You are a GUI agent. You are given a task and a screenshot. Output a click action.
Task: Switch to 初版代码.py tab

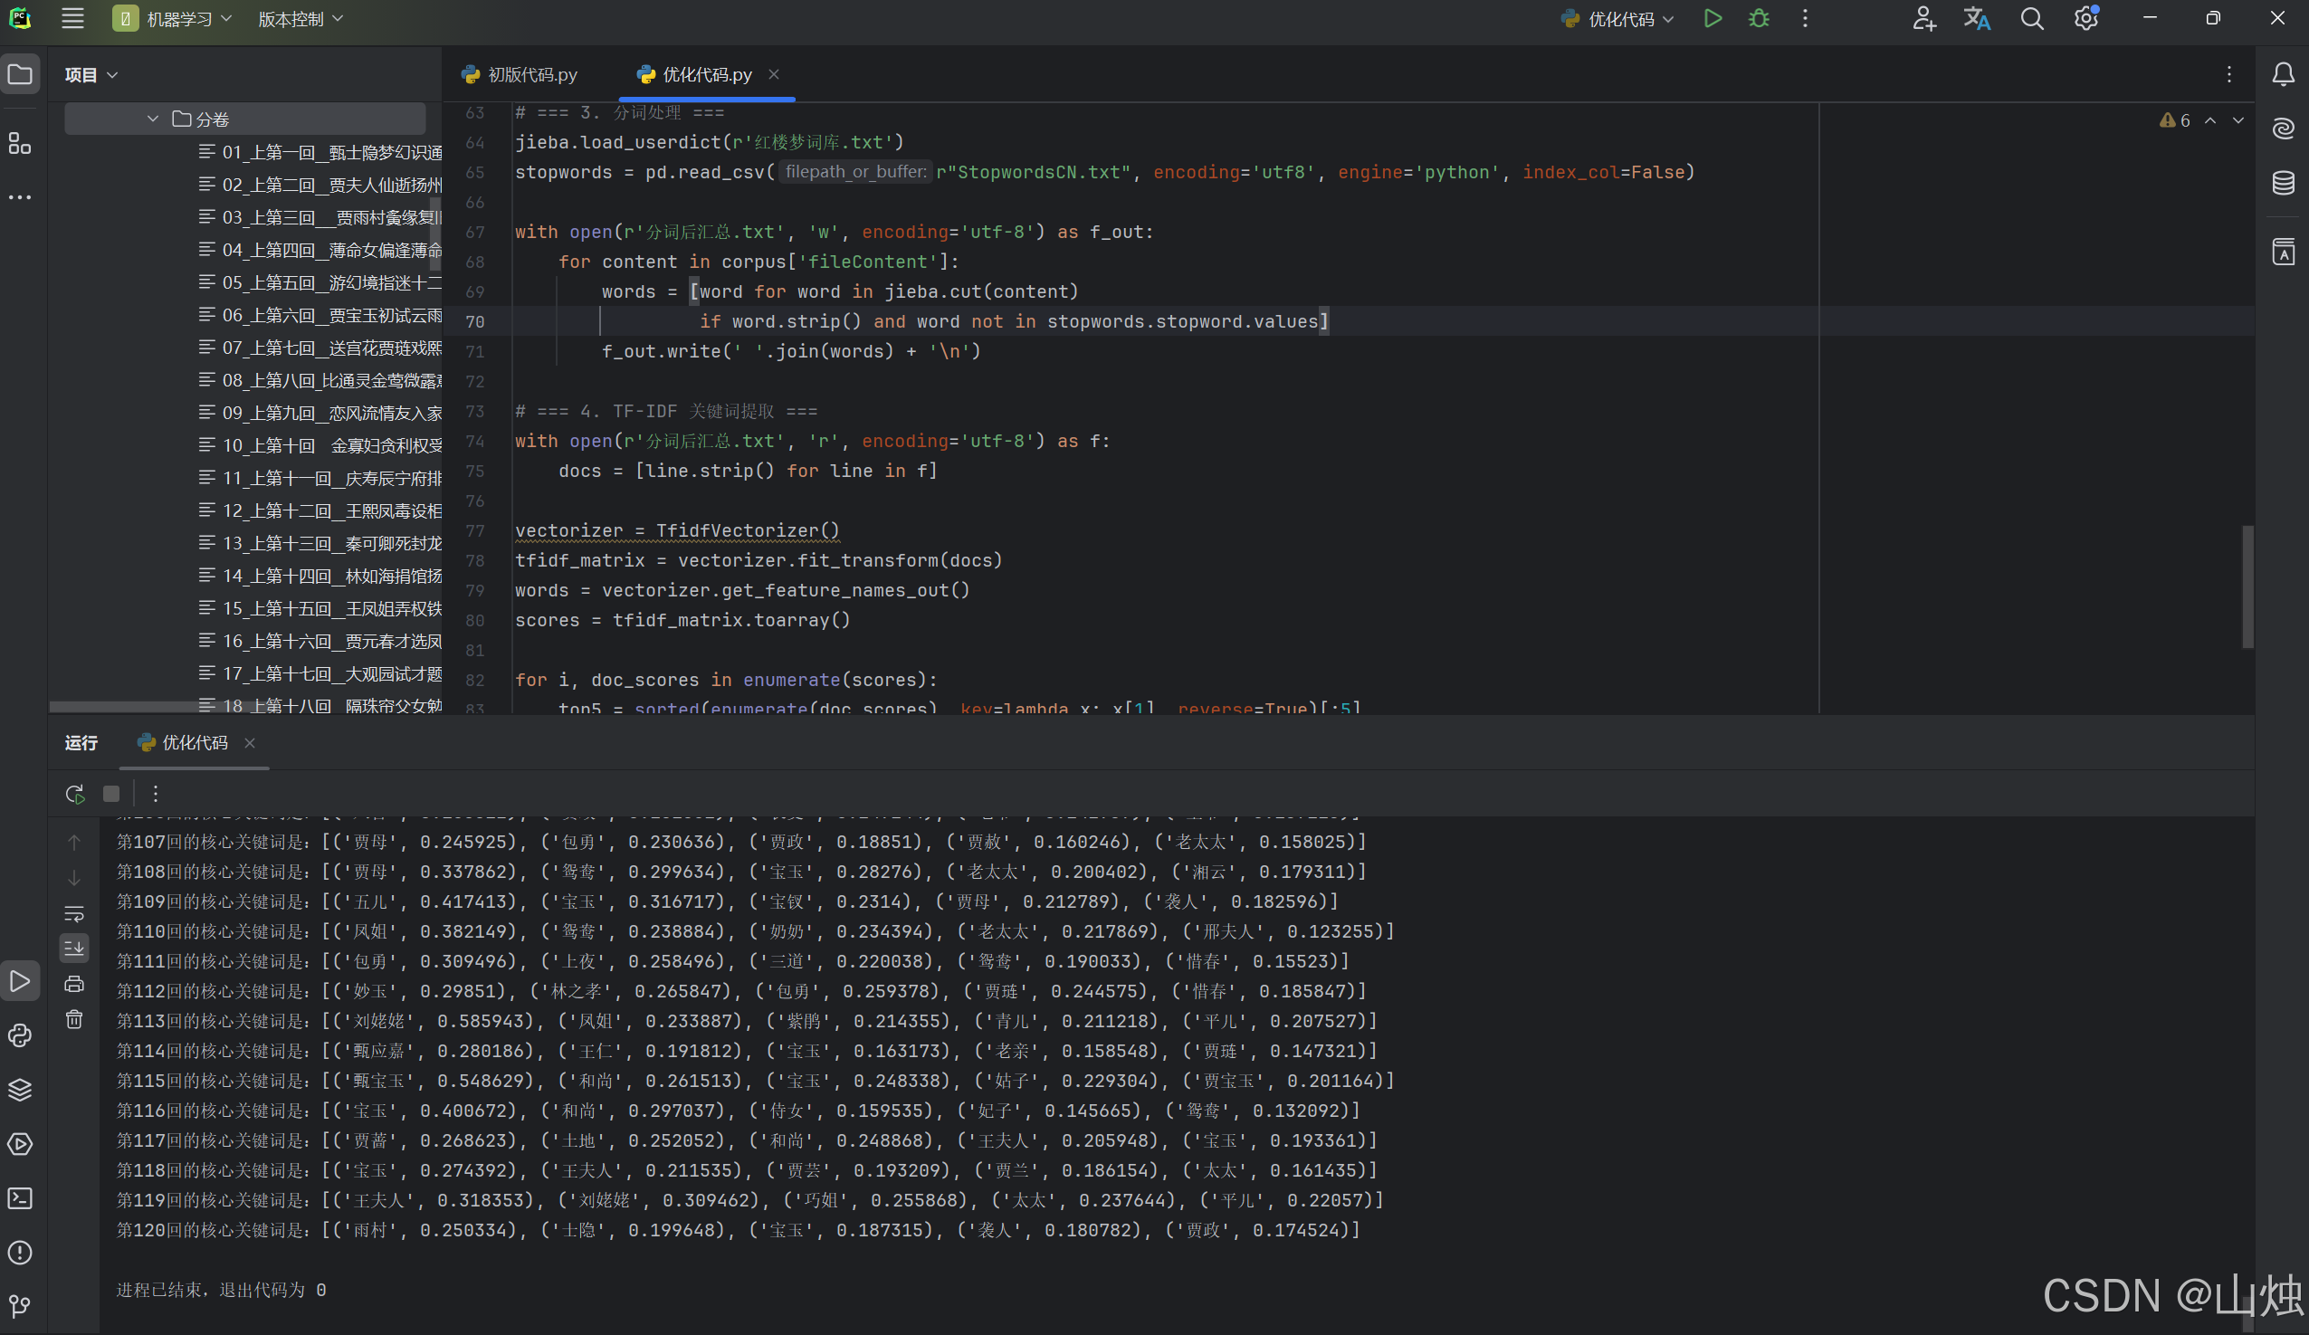coord(520,74)
